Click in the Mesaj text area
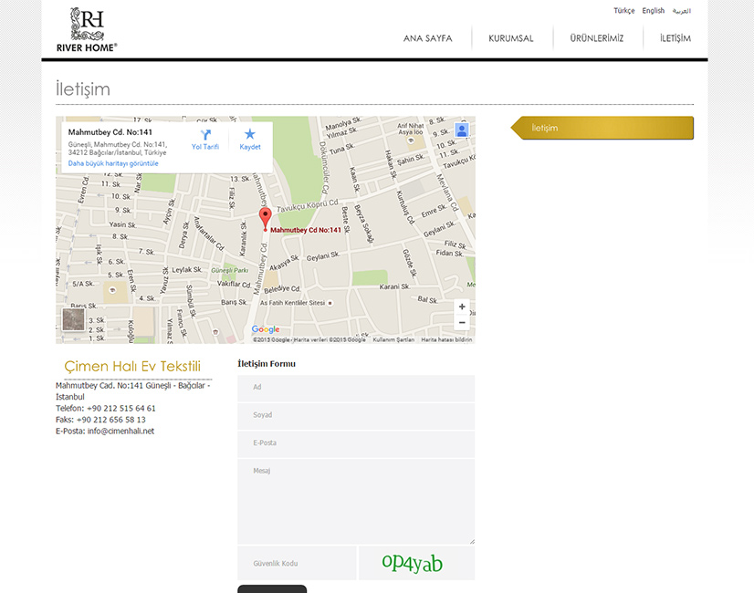 356,502
